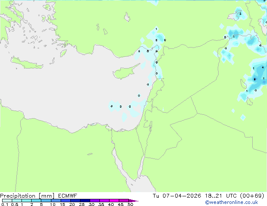Viewport: 267px width, 206px height.
Task: Click the '10' legend scale label
Action: (x=53, y=204)
